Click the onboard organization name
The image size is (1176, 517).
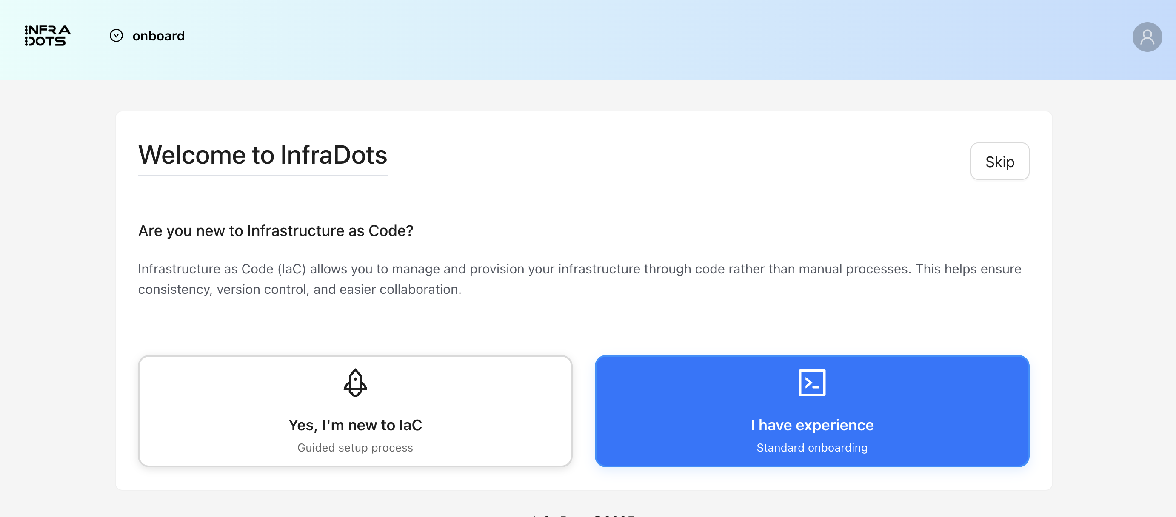(158, 36)
